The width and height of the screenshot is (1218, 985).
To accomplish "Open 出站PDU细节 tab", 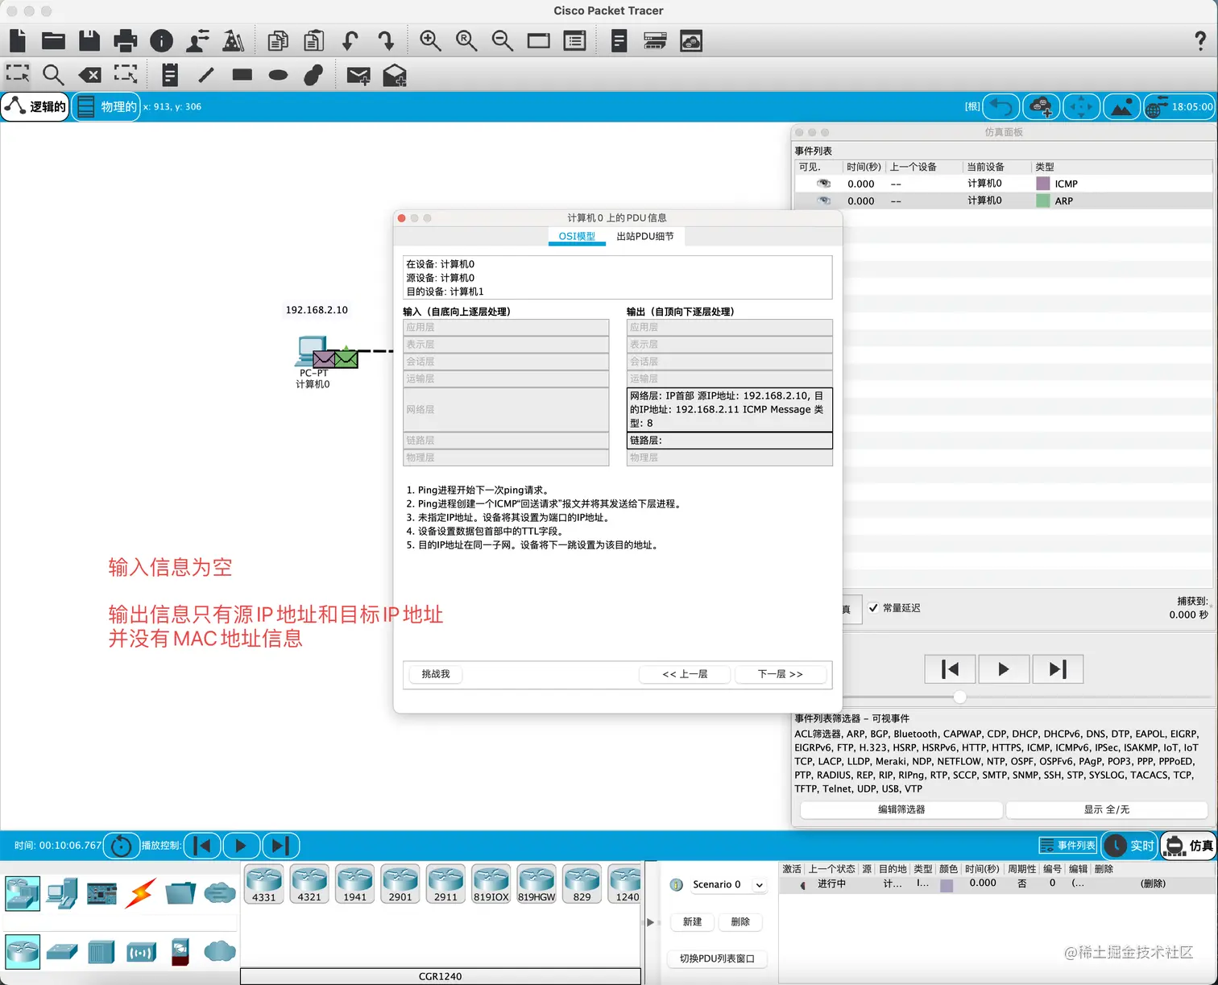I will click(645, 237).
